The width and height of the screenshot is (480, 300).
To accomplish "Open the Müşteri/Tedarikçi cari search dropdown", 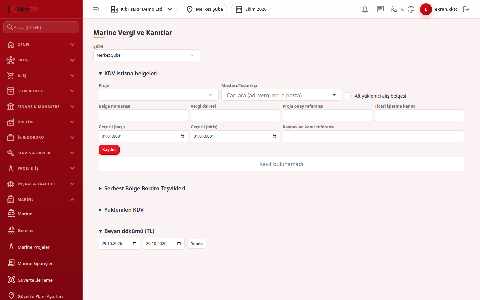I will [x=281, y=95].
